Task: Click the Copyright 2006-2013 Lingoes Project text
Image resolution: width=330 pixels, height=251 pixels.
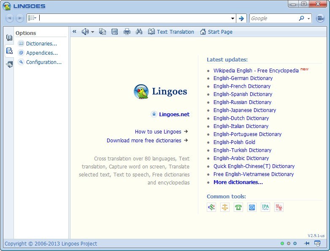Action: (x=51, y=244)
